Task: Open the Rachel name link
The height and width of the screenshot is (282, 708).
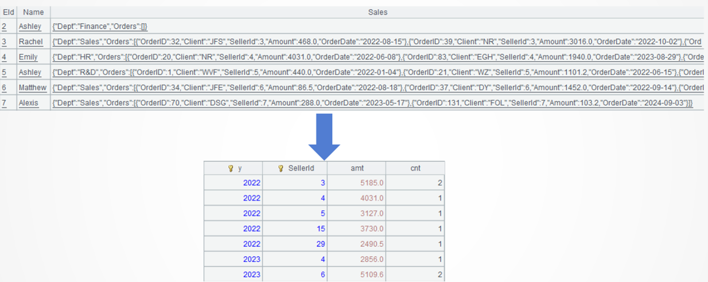Action: click(30, 42)
